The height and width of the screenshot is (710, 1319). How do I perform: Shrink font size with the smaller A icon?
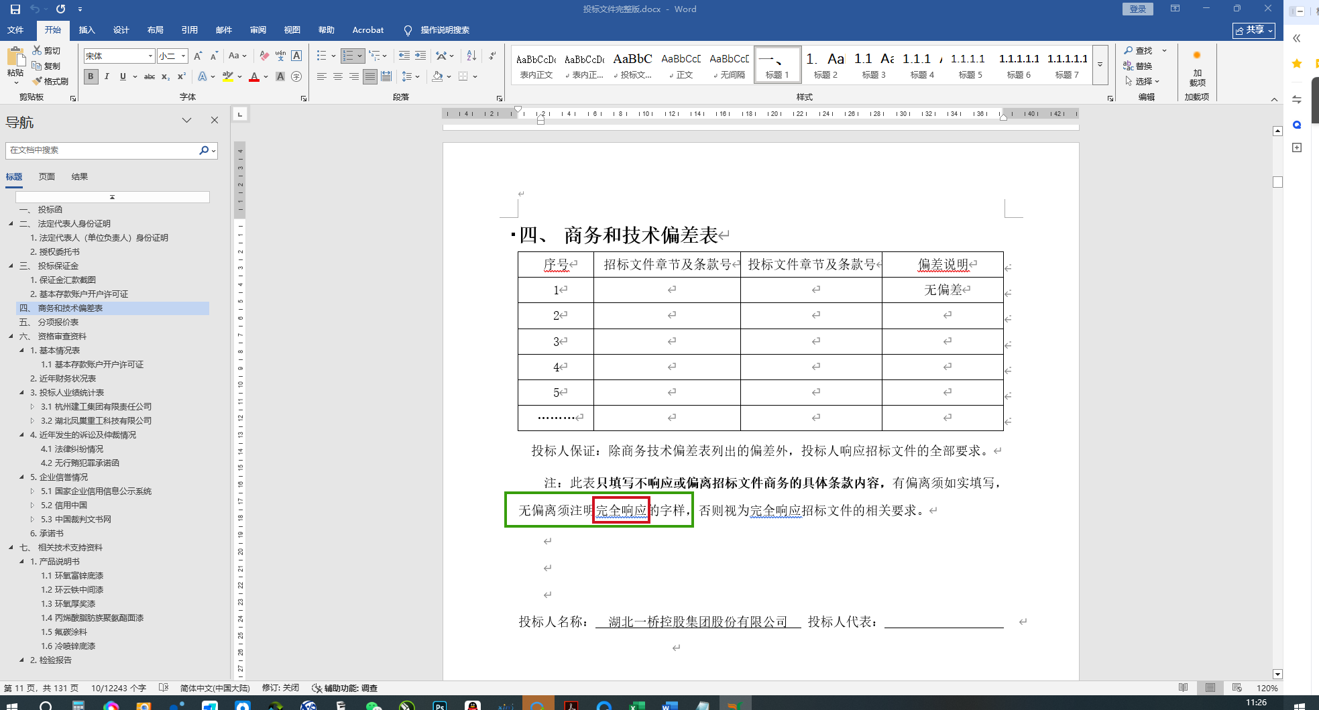pos(214,56)
